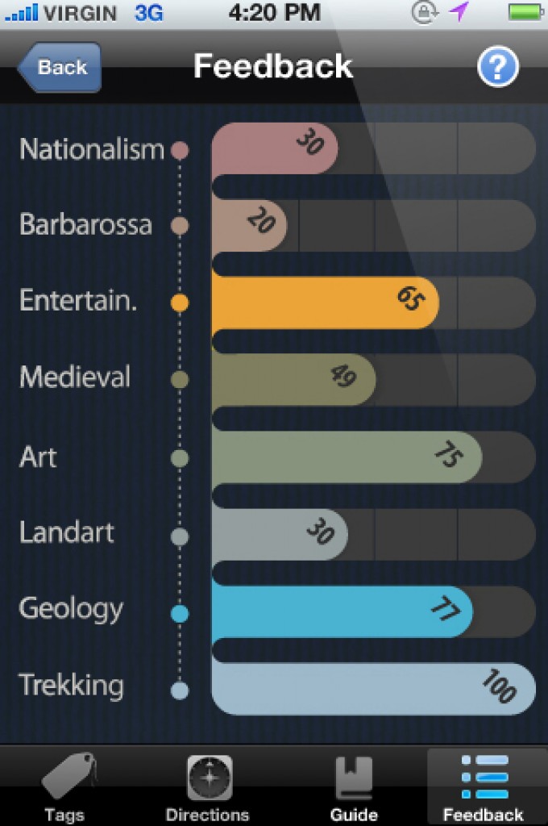The image size is (548, 826).
Task: Tap the Barbarossa category label
Action: click(x=85, y=224)
